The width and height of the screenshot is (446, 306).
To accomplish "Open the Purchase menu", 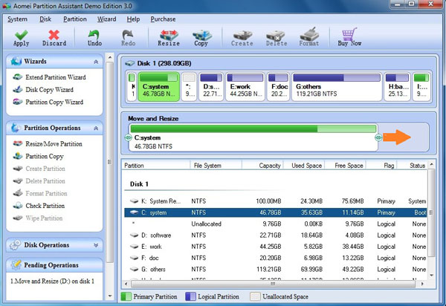I will click(x=163, y=19).
